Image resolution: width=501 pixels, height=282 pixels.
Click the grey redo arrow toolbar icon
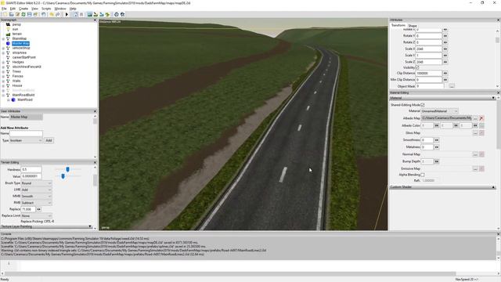(x=58, y=14)
